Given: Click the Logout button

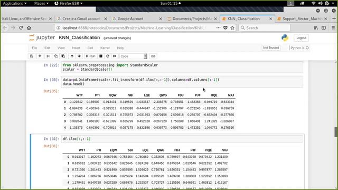Looking at the screenshot, I should point(301,38).
